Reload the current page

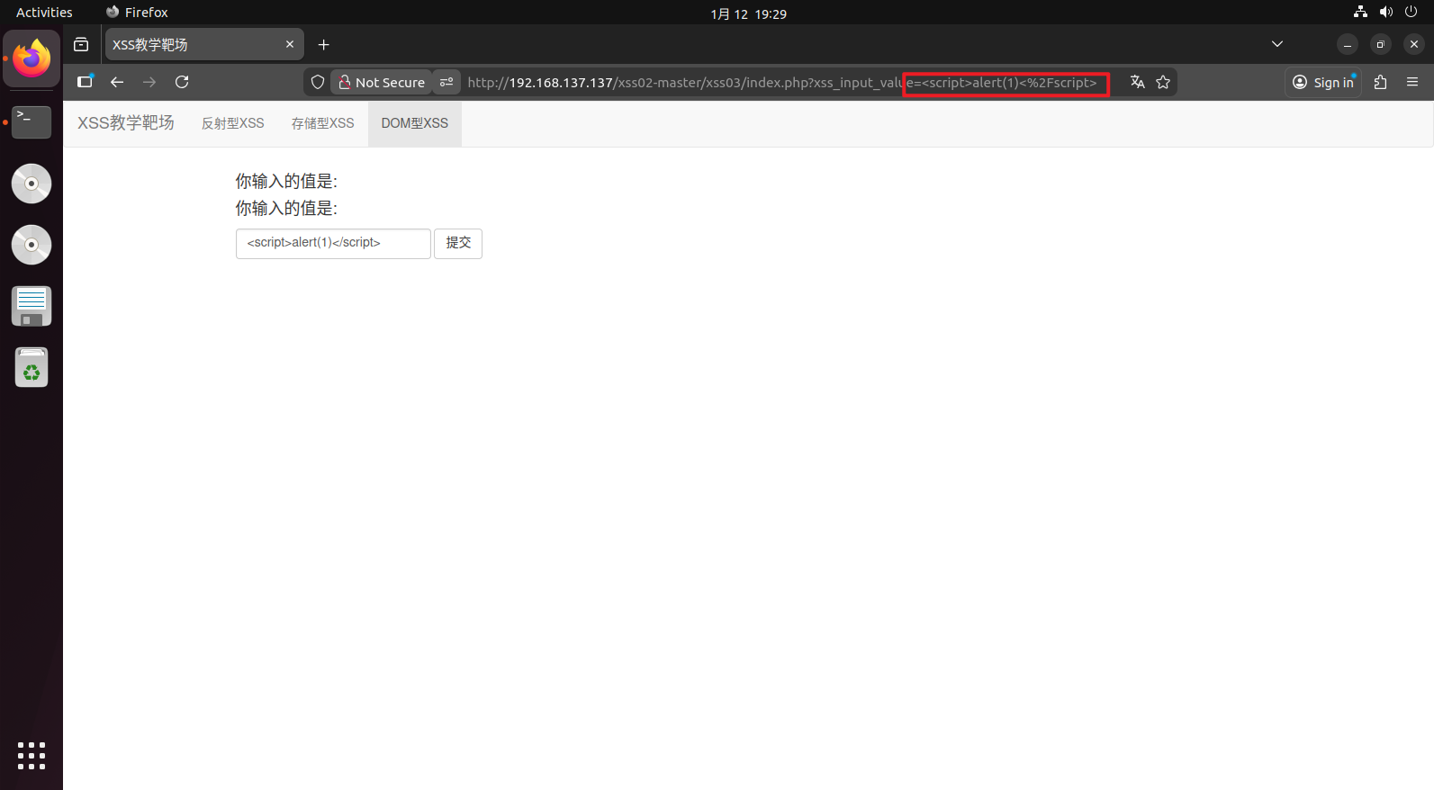(182, 82)
